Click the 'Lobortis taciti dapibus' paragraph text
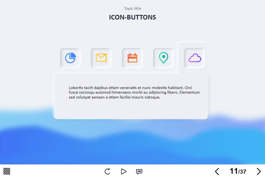Image resolution: width=265 pixels, height=178 pixels. point(134,92)
